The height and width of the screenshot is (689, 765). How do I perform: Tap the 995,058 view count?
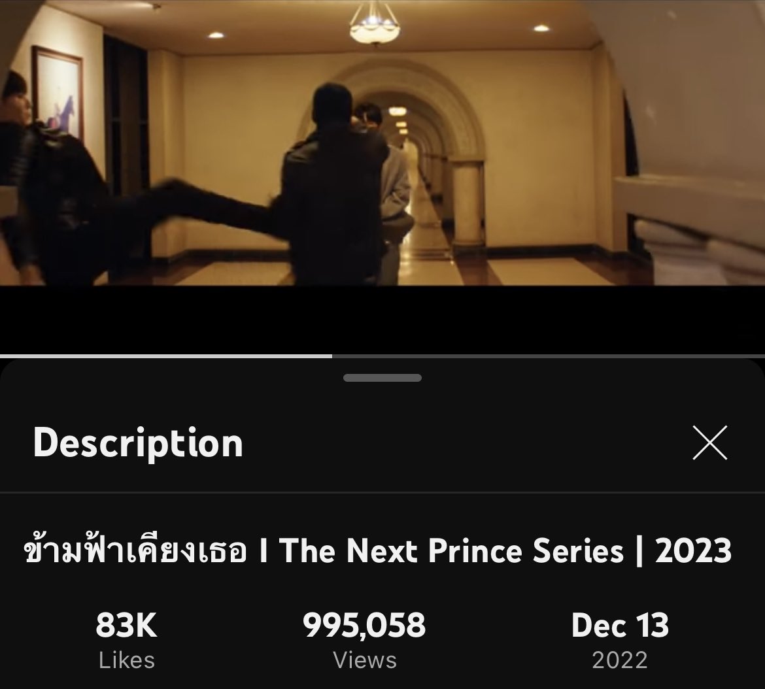(x=364, y=625)
